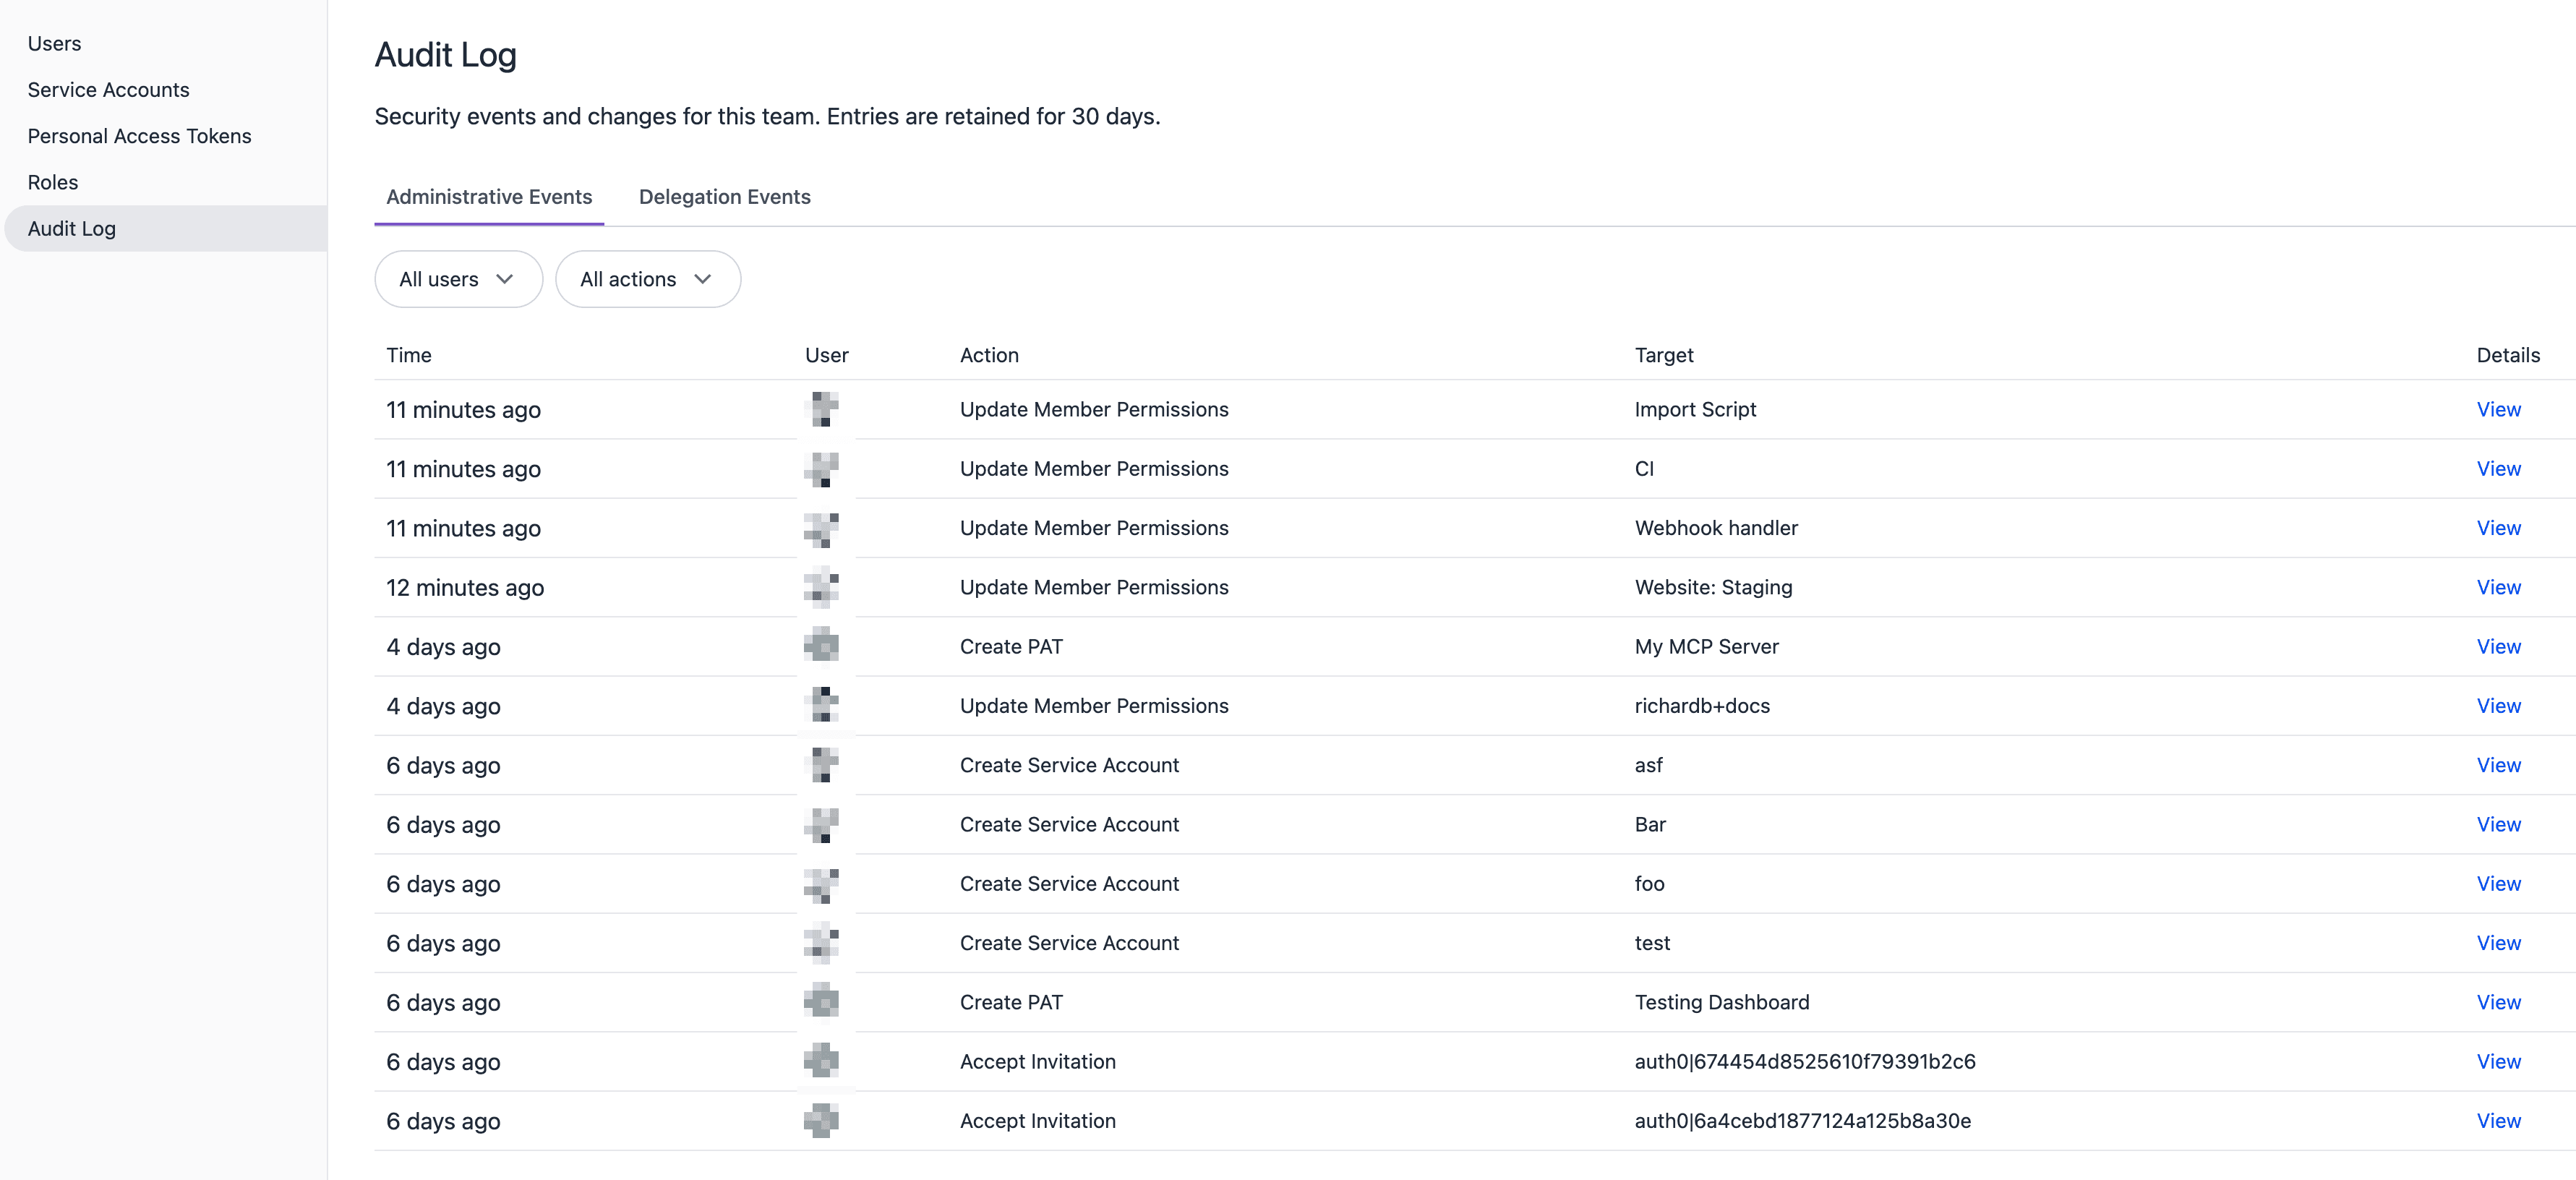View details for Import Script event
This screenshot has height=1180, width=2576.
(x=2498, y=409)
